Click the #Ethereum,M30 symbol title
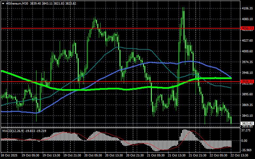255x159 pixels. (17, 3)
